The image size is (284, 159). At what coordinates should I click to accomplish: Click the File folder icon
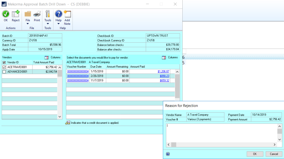tap(28, 14)
